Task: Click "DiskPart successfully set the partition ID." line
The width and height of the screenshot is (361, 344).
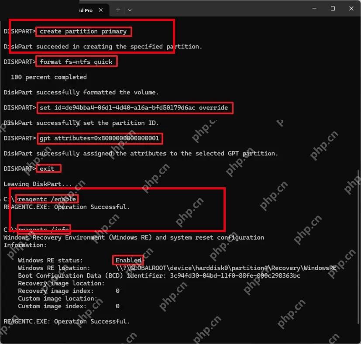Action: (x=81, y=123)
